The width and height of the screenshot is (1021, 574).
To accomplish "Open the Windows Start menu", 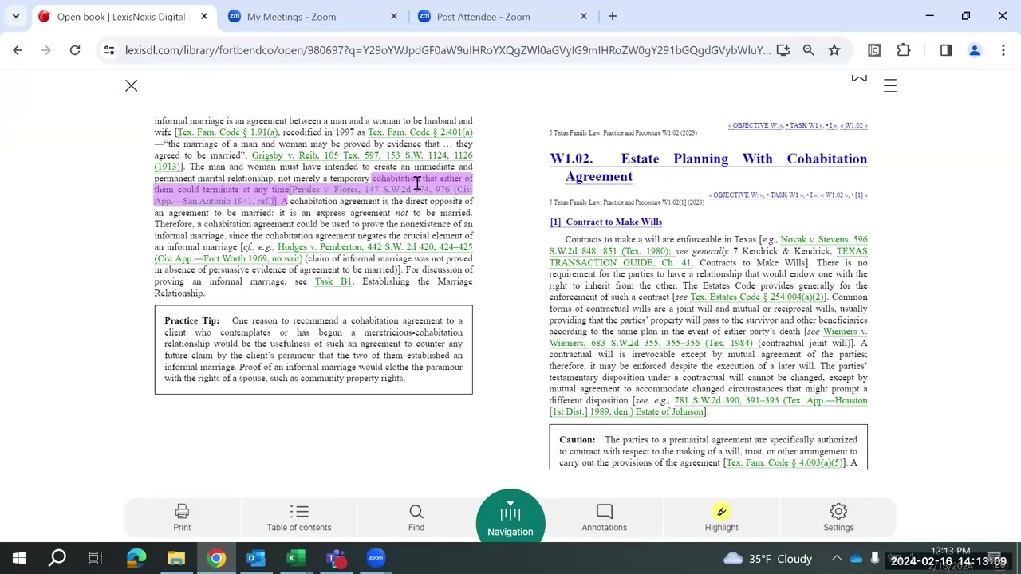I will [19, 558].
